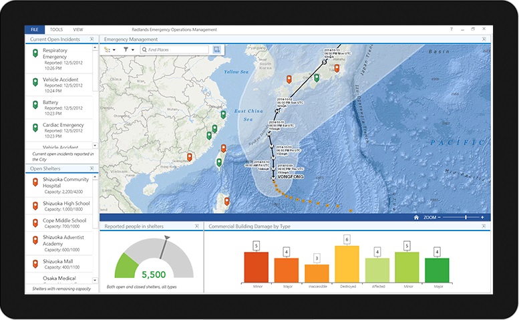
Task: Click the zoom in plus button
Action: point(482,217)
